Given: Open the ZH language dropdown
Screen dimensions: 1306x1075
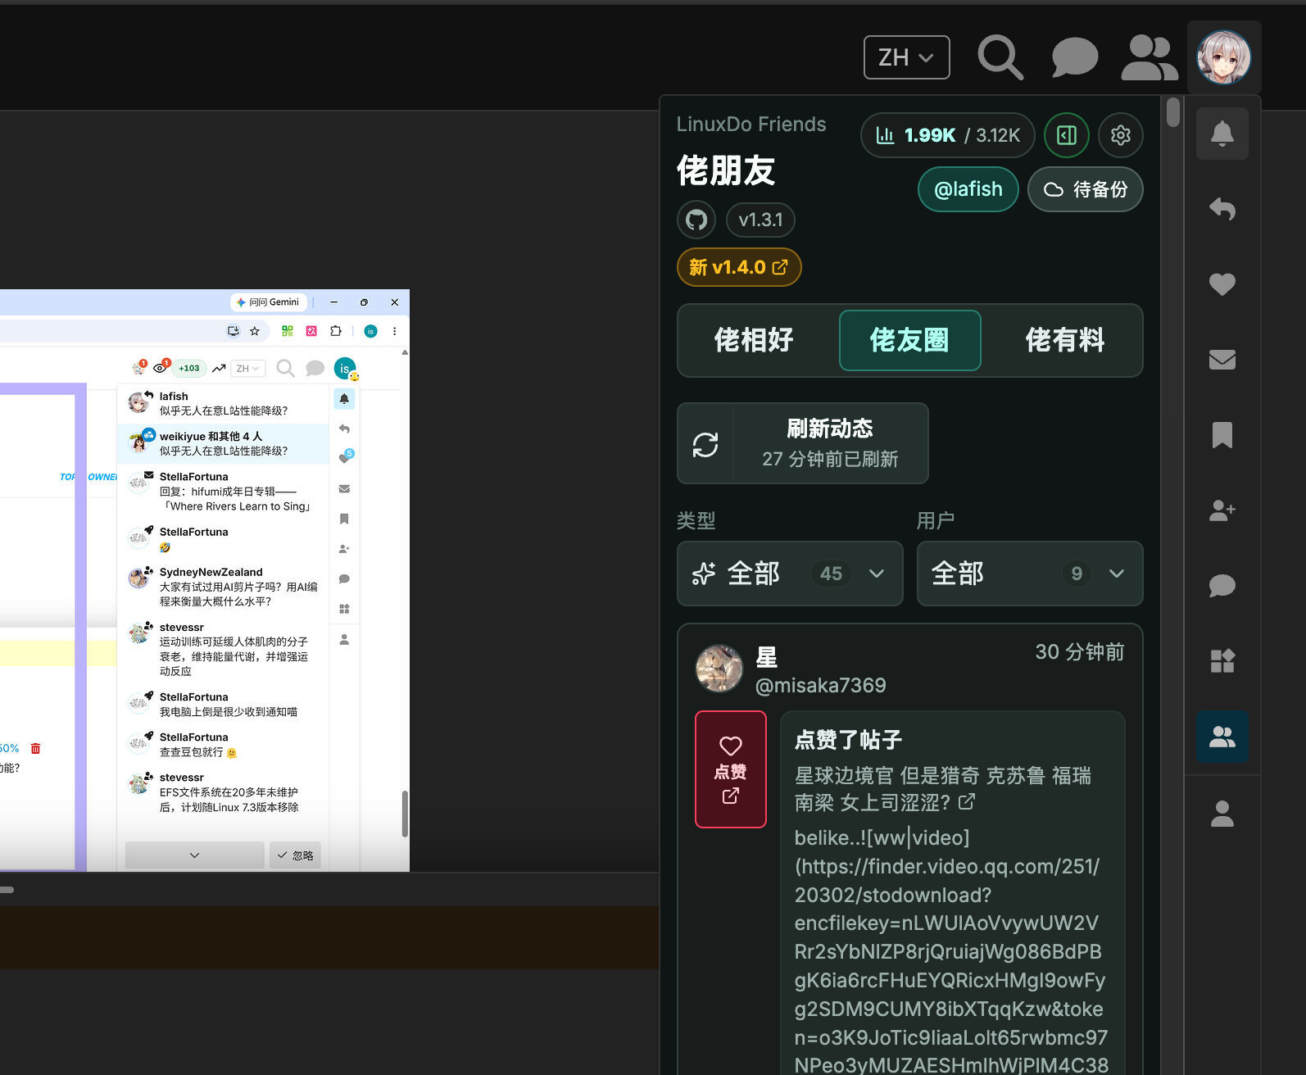Looking at the screenshot, I should (906, 57).
